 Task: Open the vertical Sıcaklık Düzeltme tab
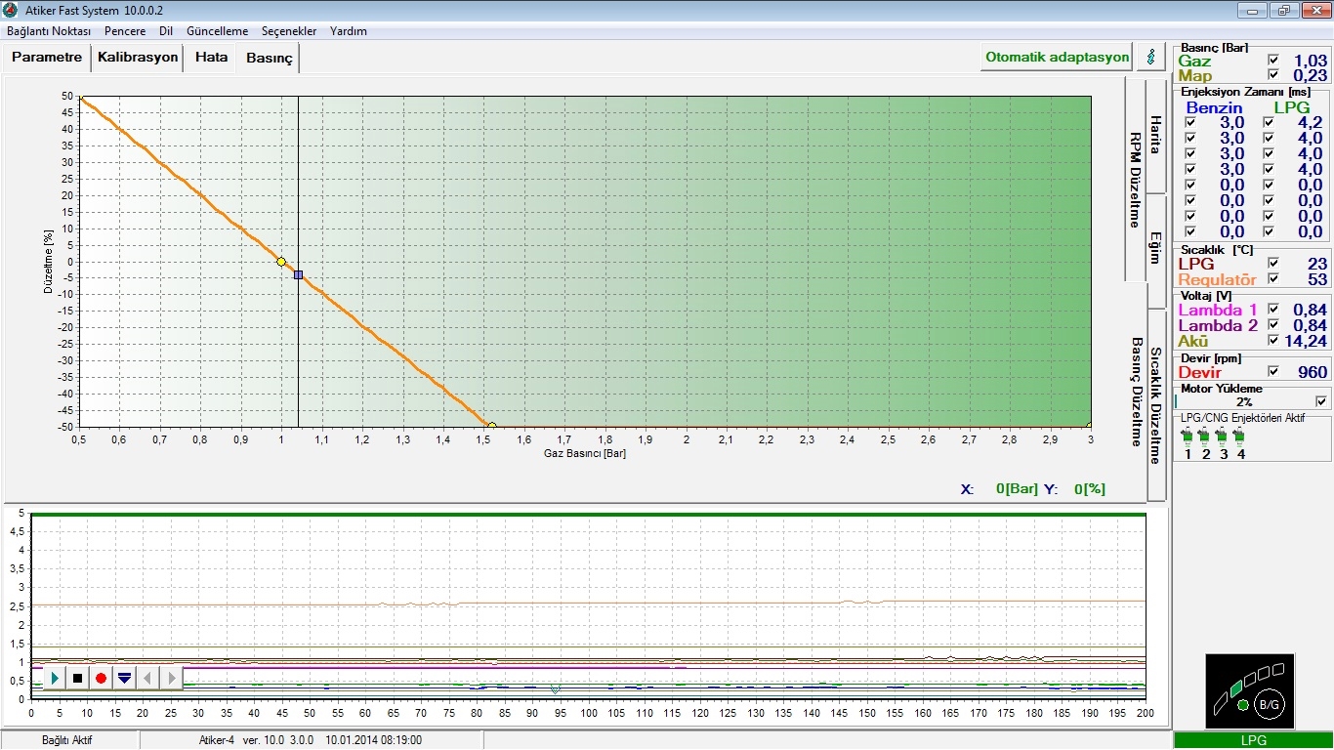pyautogui.click(x=1155, y=404)
